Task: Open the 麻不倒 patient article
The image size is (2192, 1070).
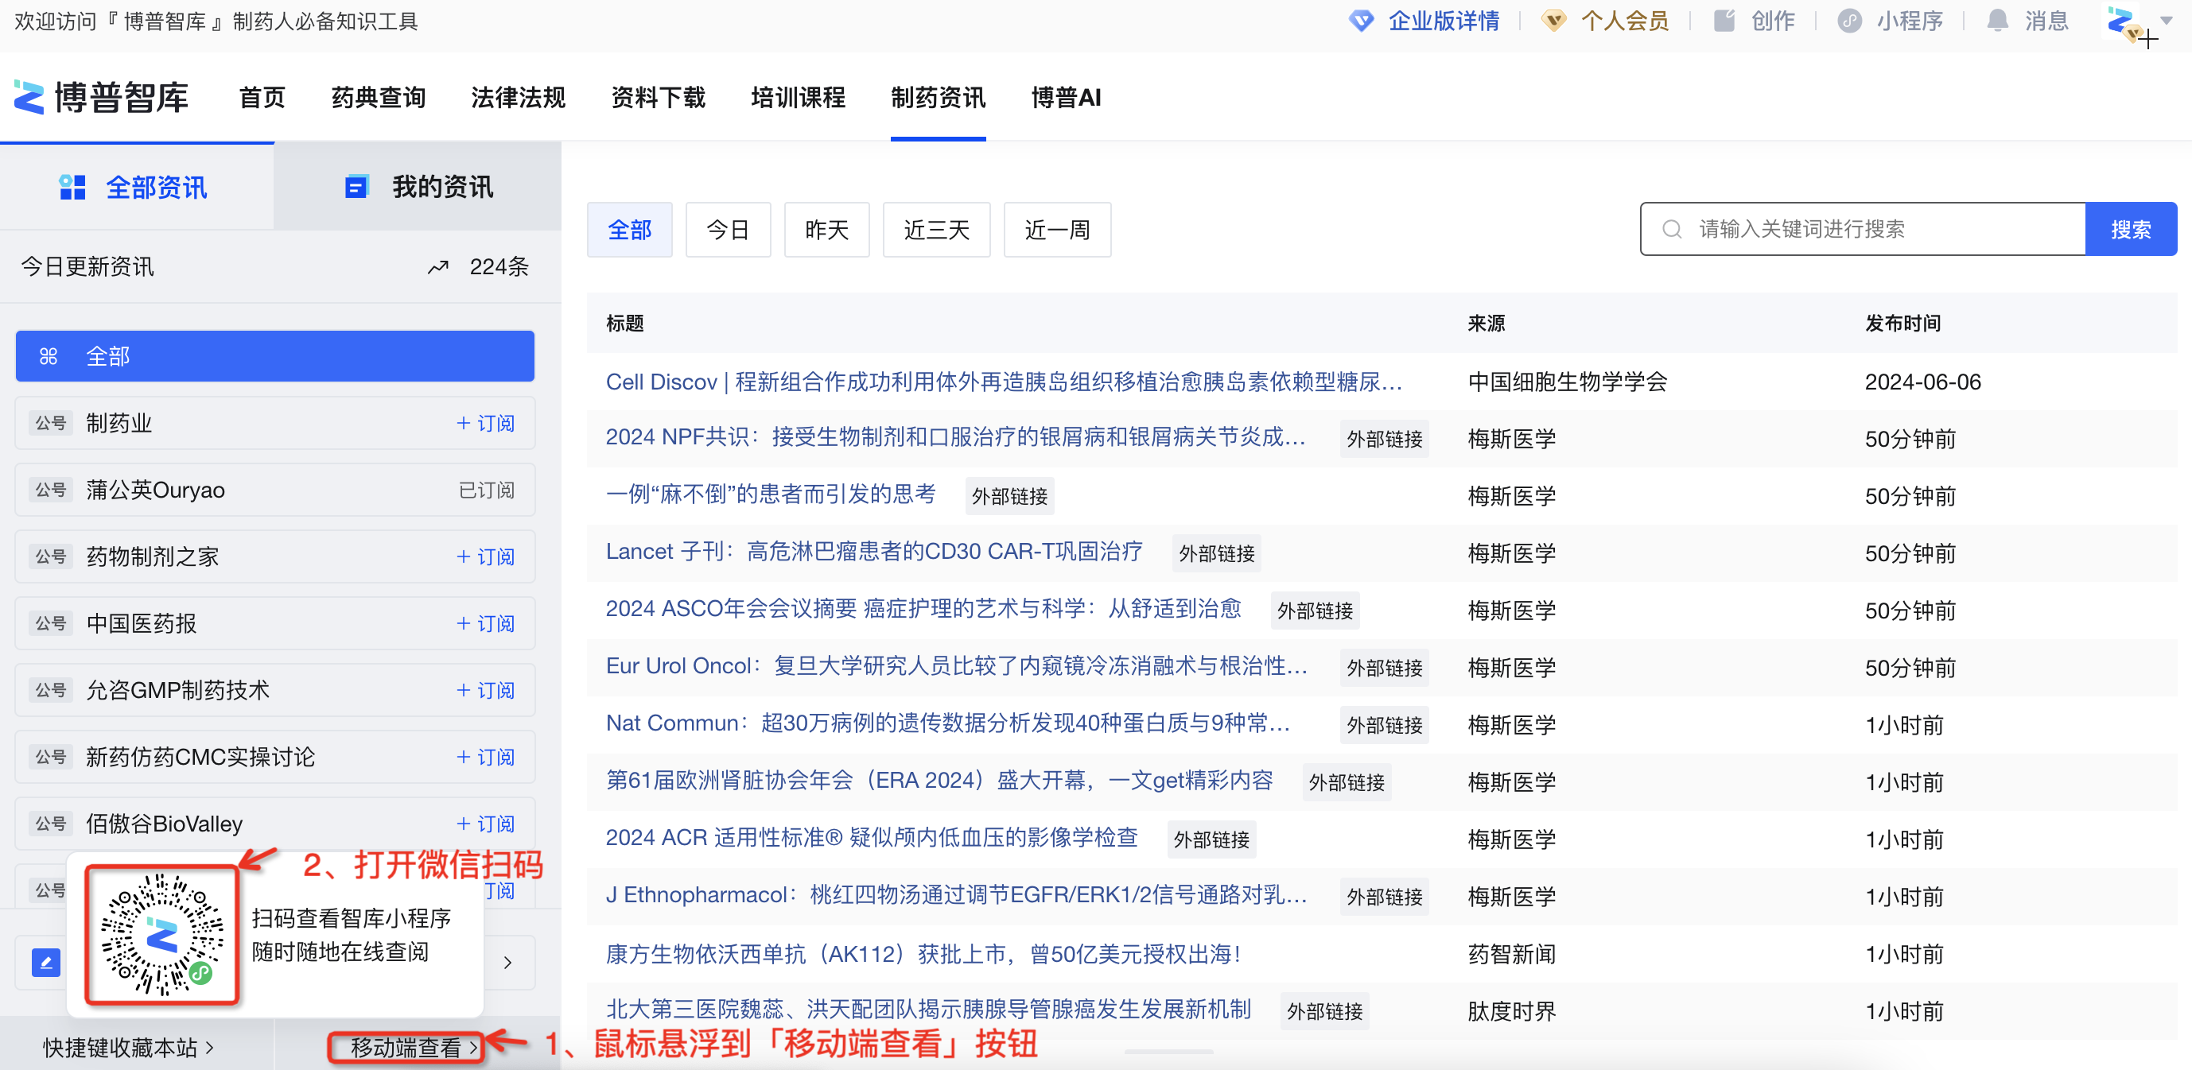Action: 771,494
